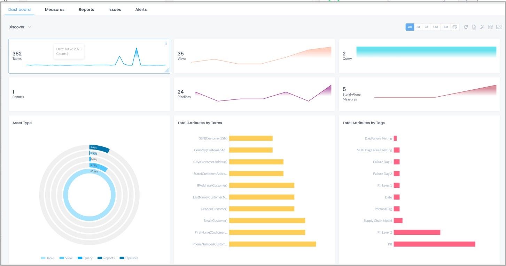Click the PersonalTag label
Screen dimensions: 506x266
pyautogui.click(x=383, y=209)
